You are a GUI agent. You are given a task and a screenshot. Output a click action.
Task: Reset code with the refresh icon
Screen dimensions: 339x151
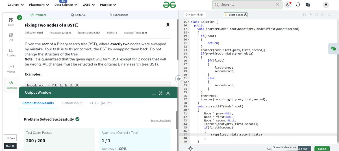point(323,15)
